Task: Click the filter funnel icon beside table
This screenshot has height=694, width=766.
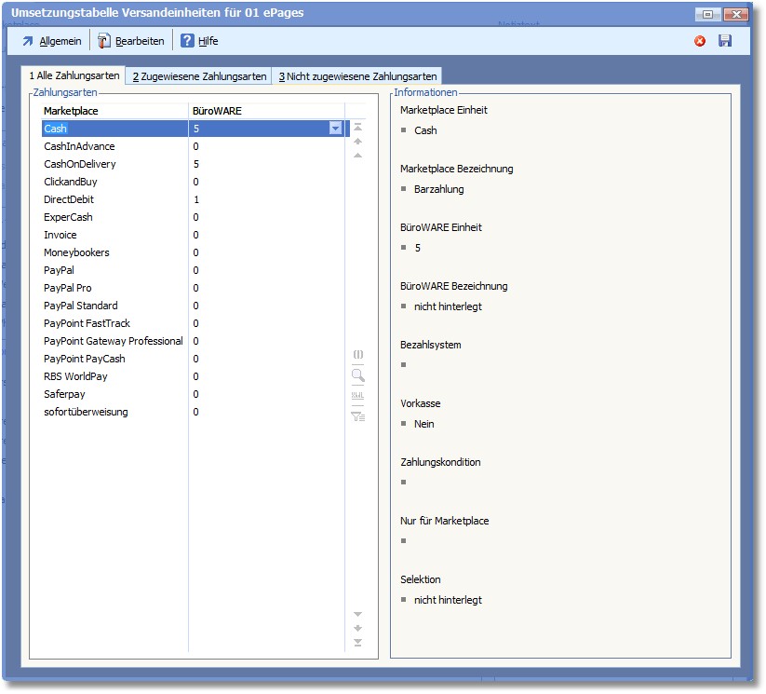Action: click(357, 416)
